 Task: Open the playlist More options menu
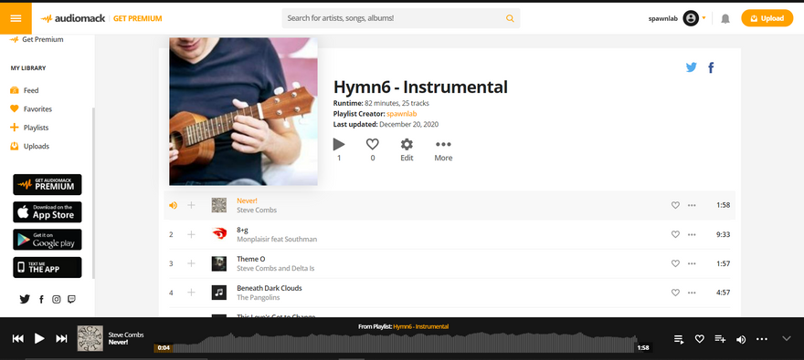coord(443,144)
